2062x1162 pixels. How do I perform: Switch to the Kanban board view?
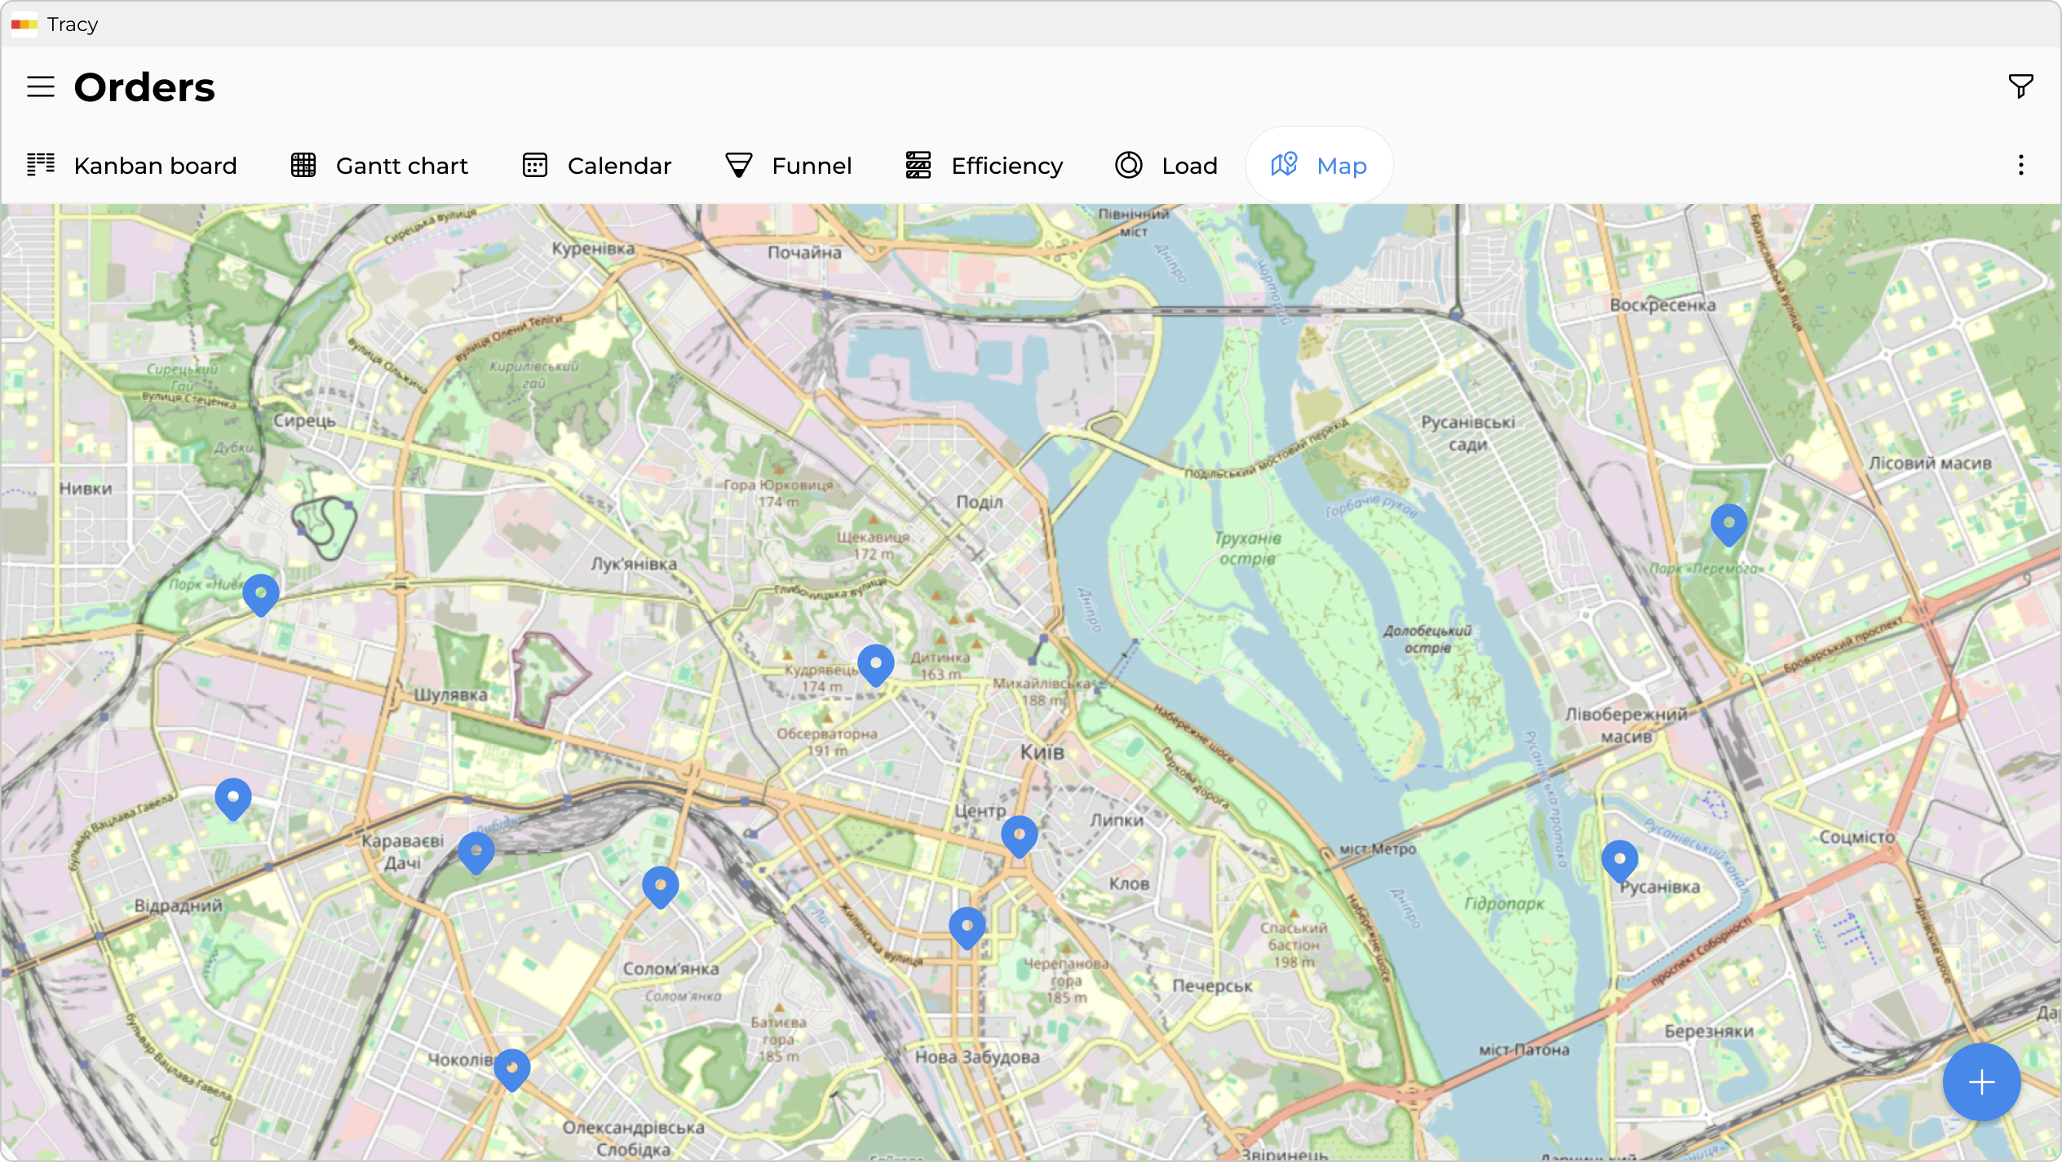coord(132,166)
